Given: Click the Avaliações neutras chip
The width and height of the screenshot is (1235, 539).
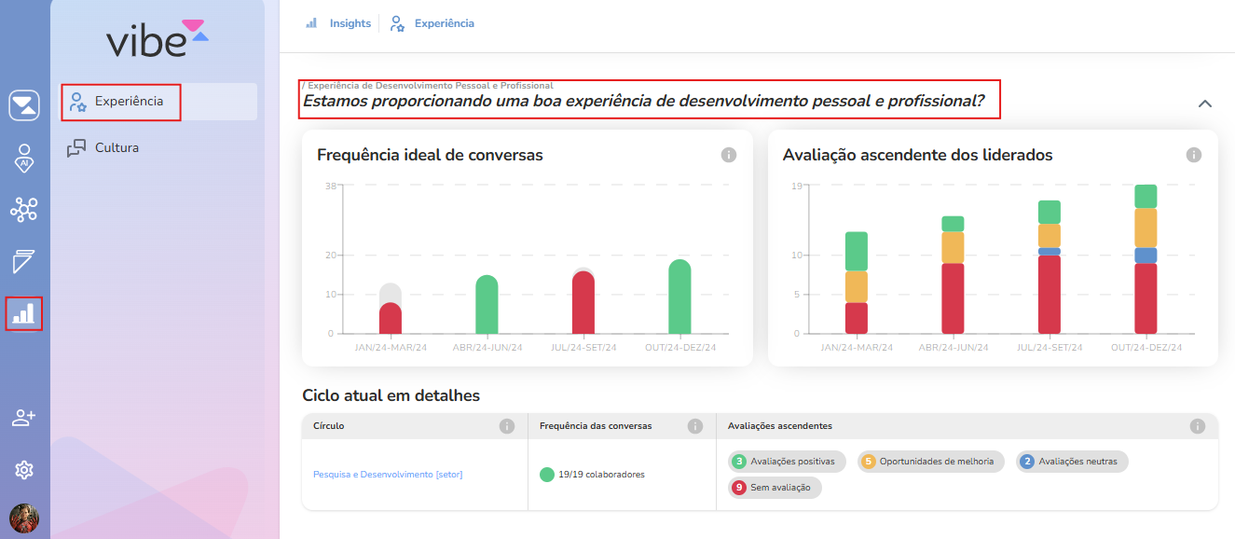Looking at the screenshot, I should tap(1072, 462).
